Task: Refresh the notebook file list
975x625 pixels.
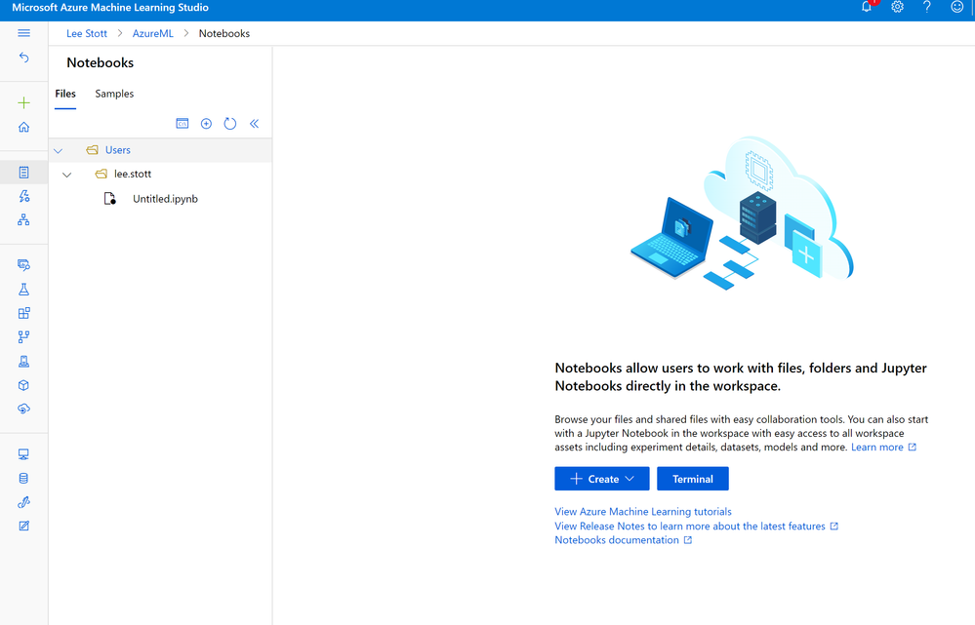Action: pyautogui.click(x=230, y=124)
